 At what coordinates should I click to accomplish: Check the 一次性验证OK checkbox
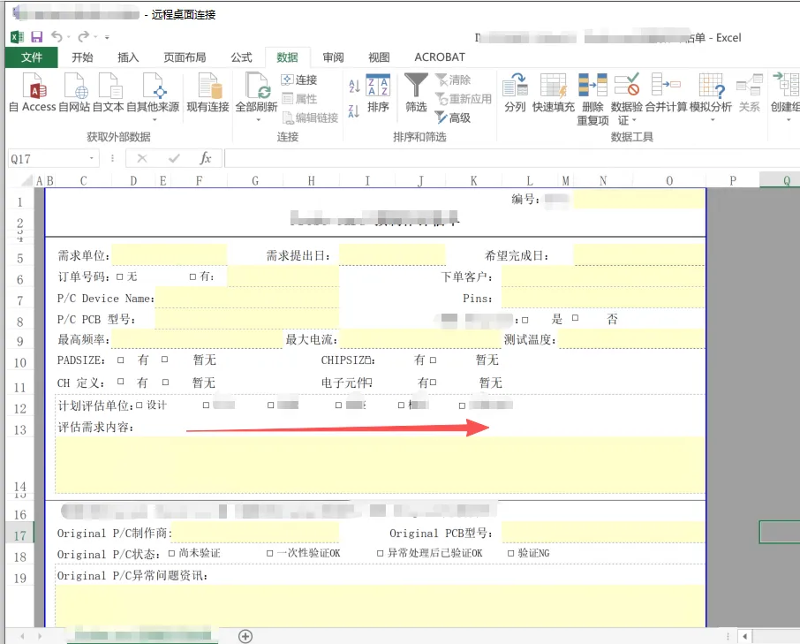coord(270,553)
